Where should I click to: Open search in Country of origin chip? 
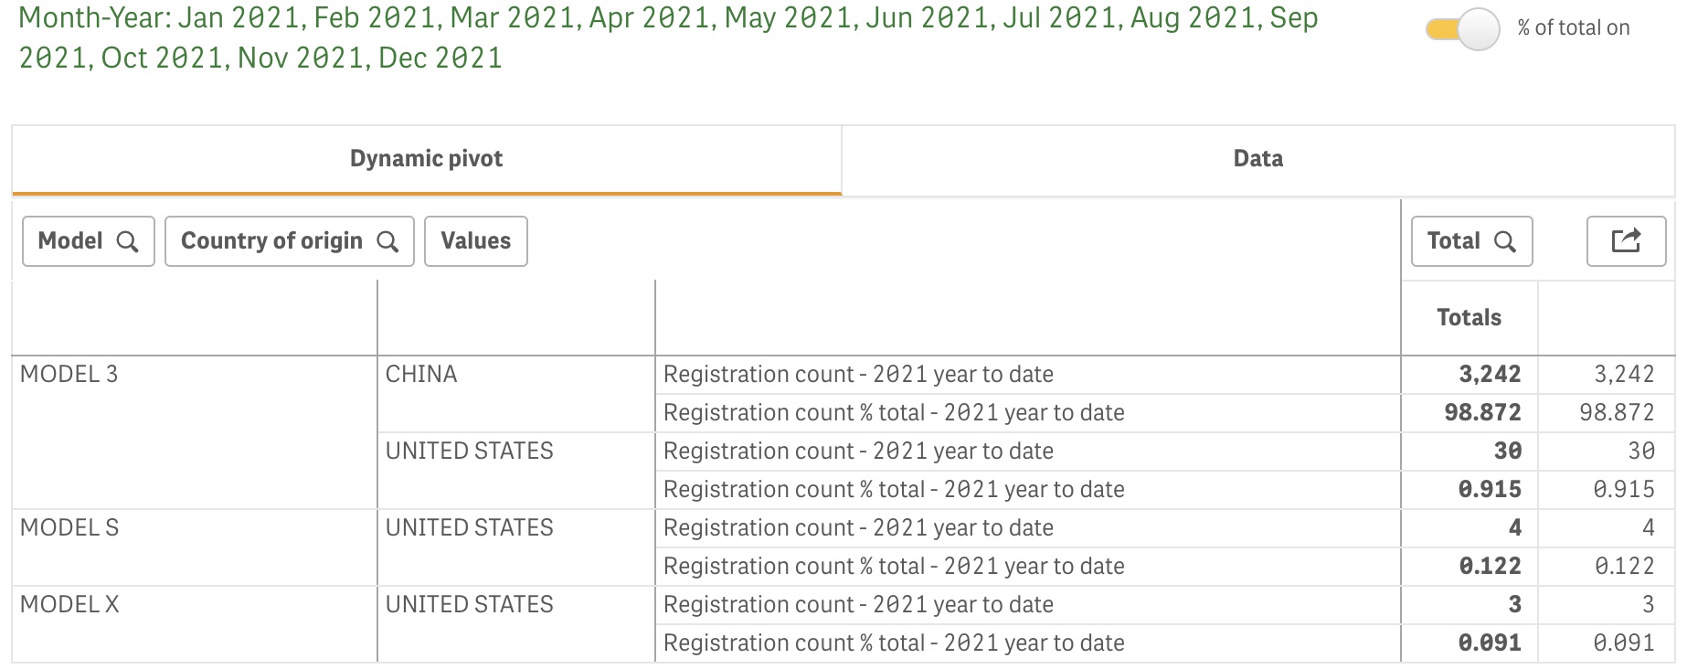387,241
